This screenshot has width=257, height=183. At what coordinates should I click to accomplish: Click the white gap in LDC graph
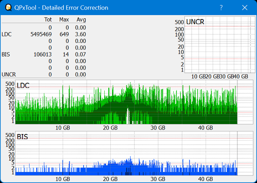128,116
